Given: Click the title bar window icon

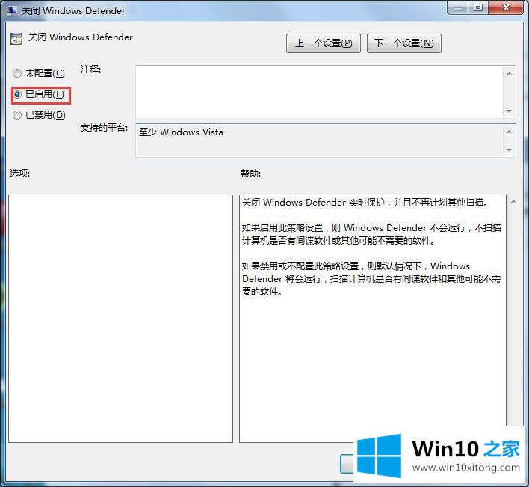Looking at the screenshot, I should pyautogui.click(x=11, y=11).
